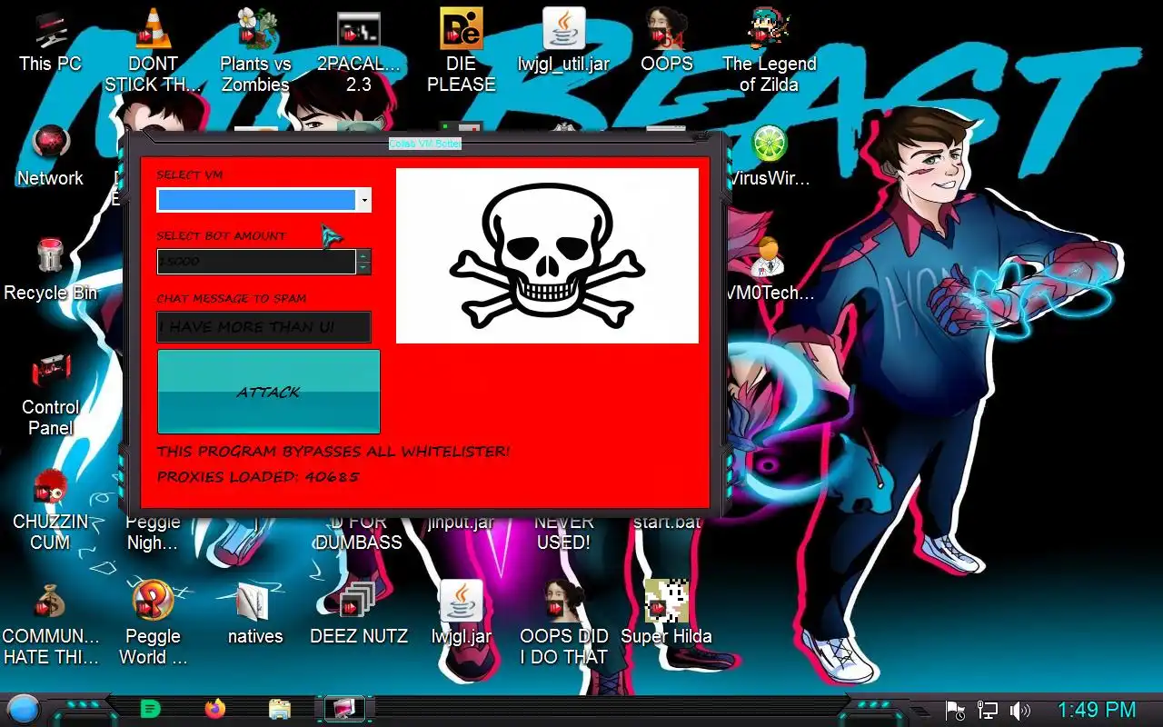The height and width of the screenshot is (727, 1163).
Task: Click the volume speaker tray icon
Action: (1020, 710)
